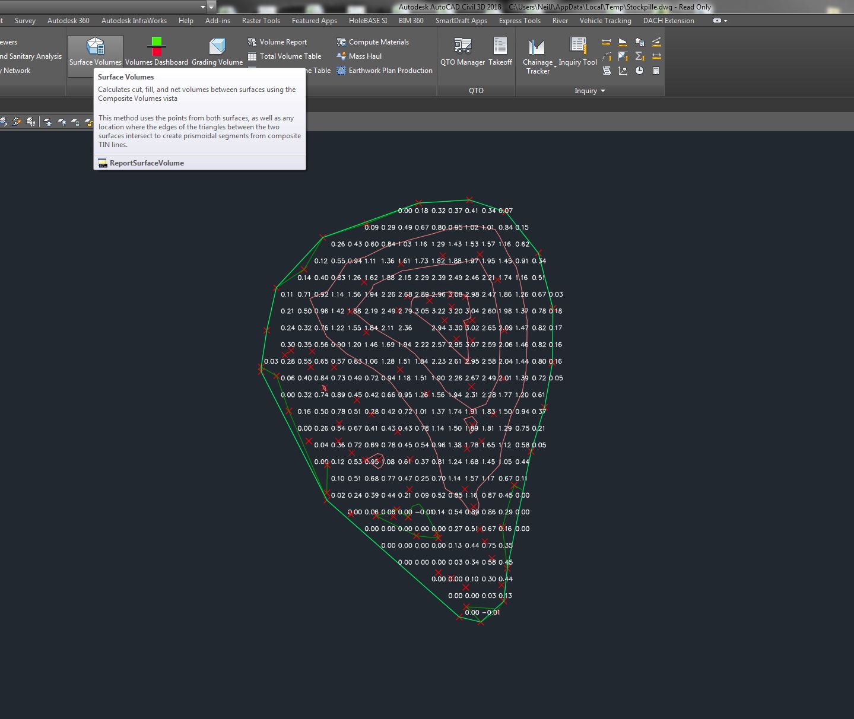This screenshot has height=719, width=854.
Task: Launch the Grading Volume tool
Action: pyautogui.click(x=217, y=47)
